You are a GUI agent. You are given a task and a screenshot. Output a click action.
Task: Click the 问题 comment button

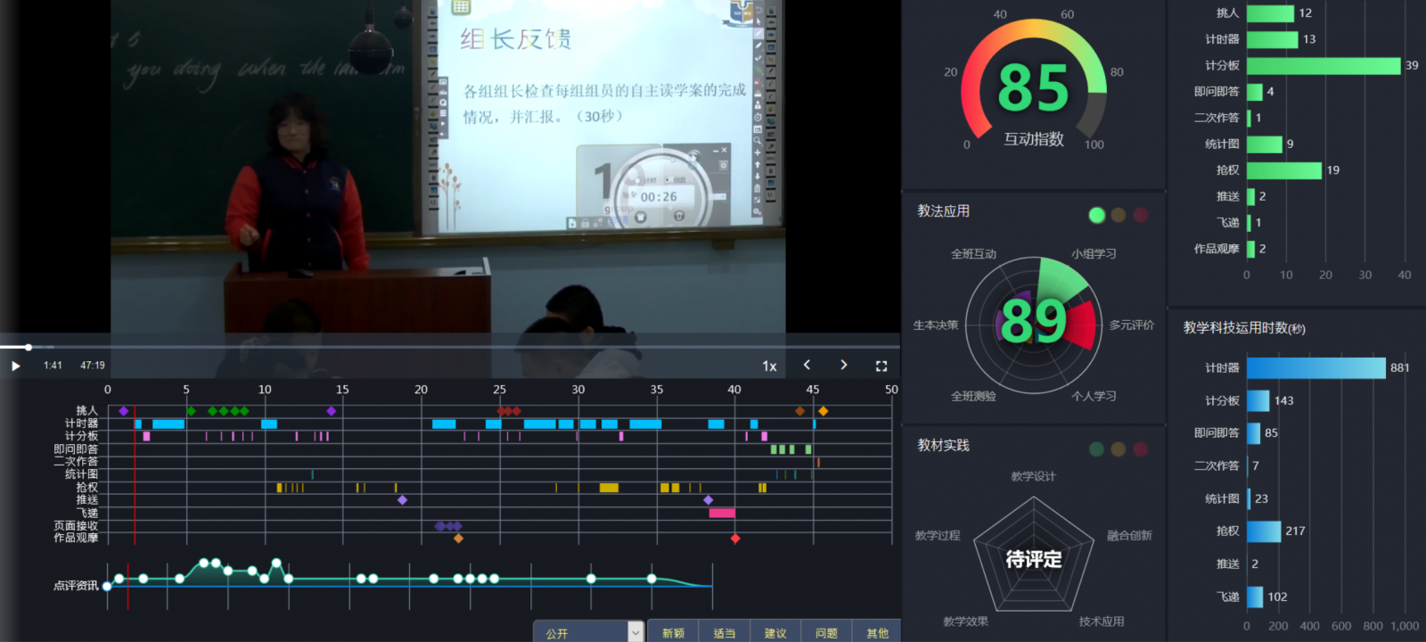(x=826, y=632)
